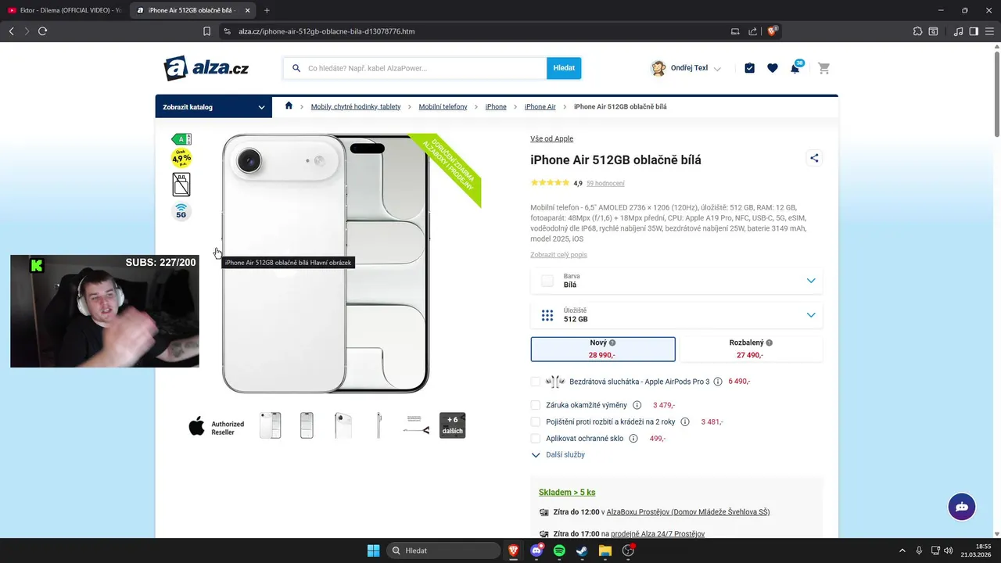Click the Hledat search button
The image size is (1001, 563).
(x=564, y=68)
